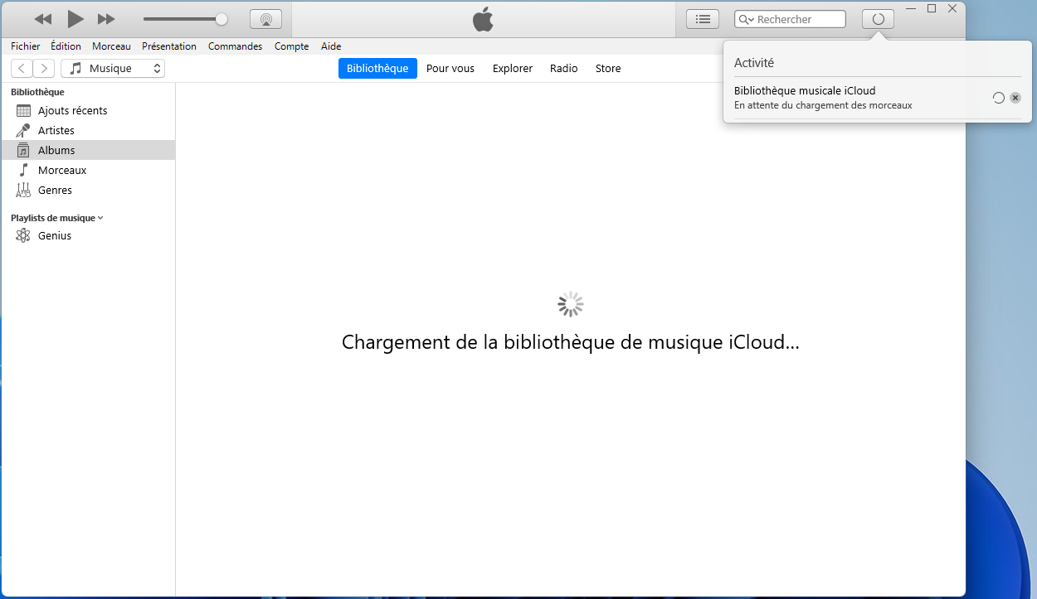
Task: Open the Aide menu
Action: point(331,46)
